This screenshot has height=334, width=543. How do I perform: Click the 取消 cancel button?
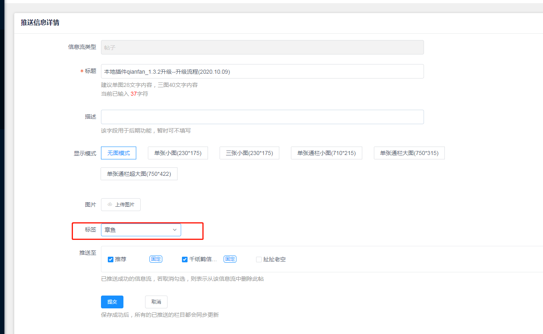pos(156,302)
